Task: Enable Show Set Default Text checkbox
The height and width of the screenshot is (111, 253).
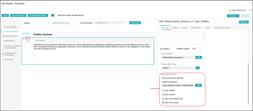Action: coord(163,99)
